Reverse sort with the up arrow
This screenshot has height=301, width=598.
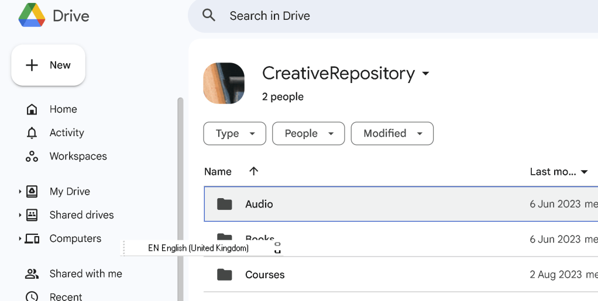[253, 171]
